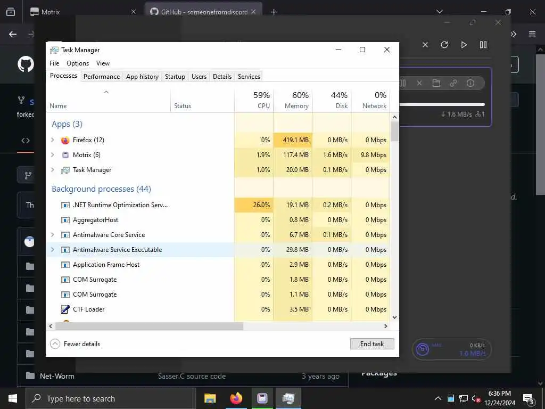
Task: Click the Motrix delete tasks X icon
Action: [x=425, y=45]
